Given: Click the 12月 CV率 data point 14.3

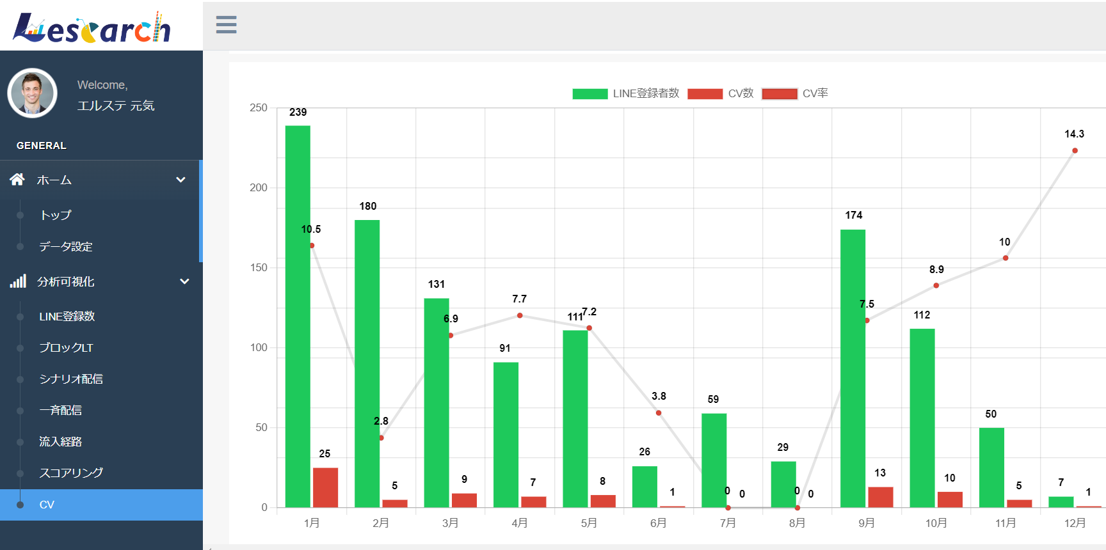Looking at the screenshot, I should pos(1075,151).
